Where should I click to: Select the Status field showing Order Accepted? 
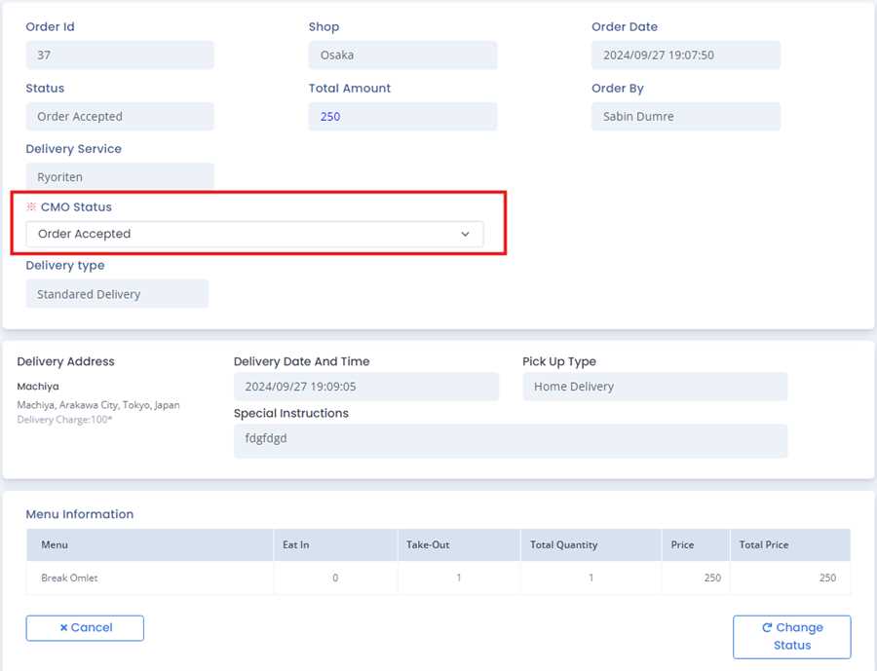pyautogui.click(x=120, y=117)
